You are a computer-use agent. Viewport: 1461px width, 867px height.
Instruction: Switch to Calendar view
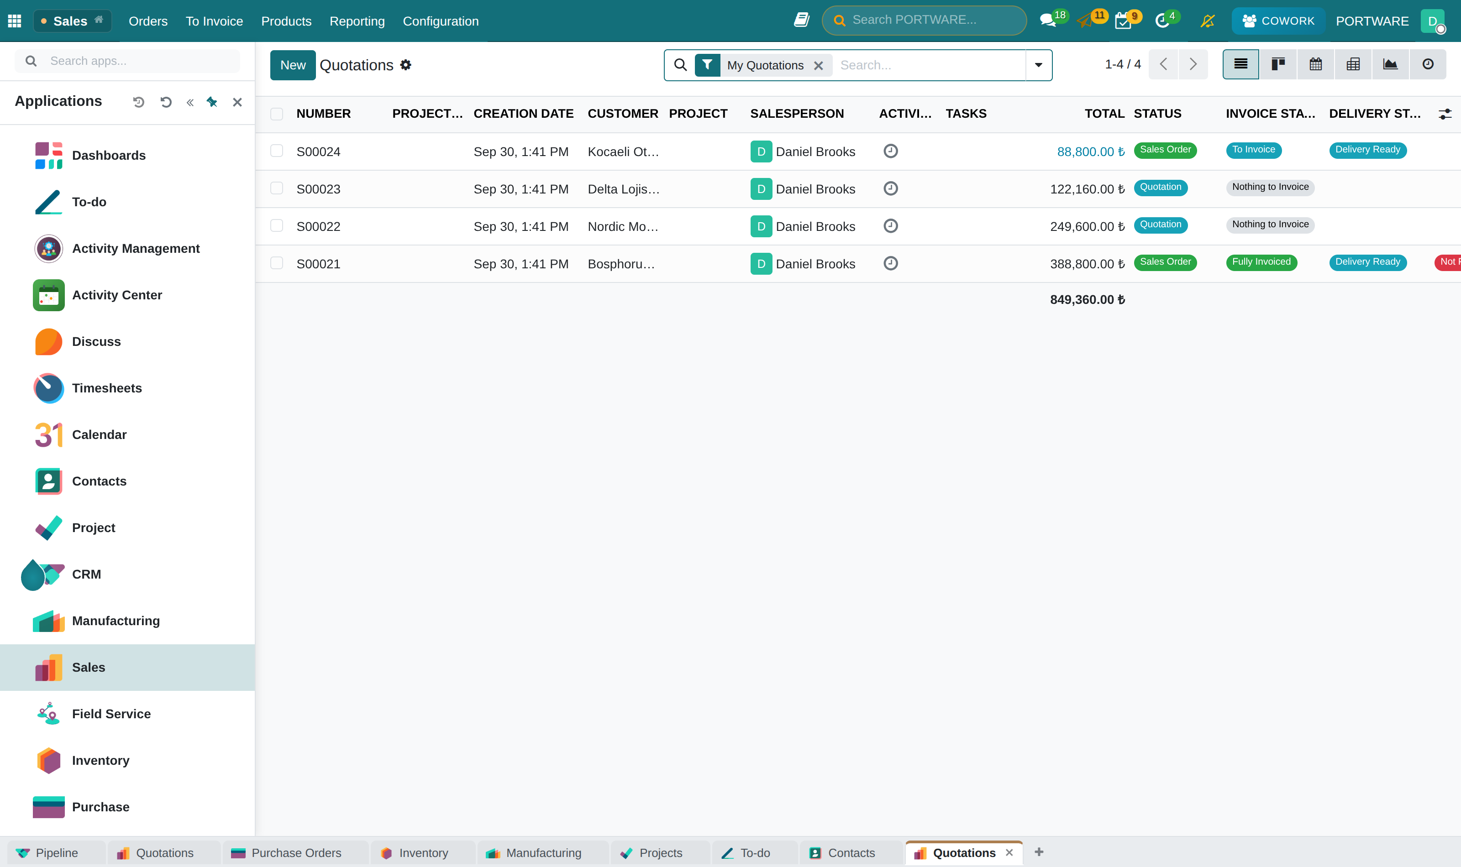click(x=1315, y=64)
